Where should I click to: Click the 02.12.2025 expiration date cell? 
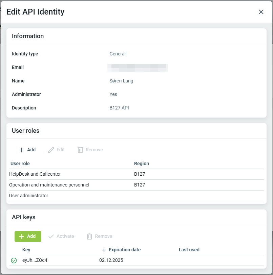111,260
